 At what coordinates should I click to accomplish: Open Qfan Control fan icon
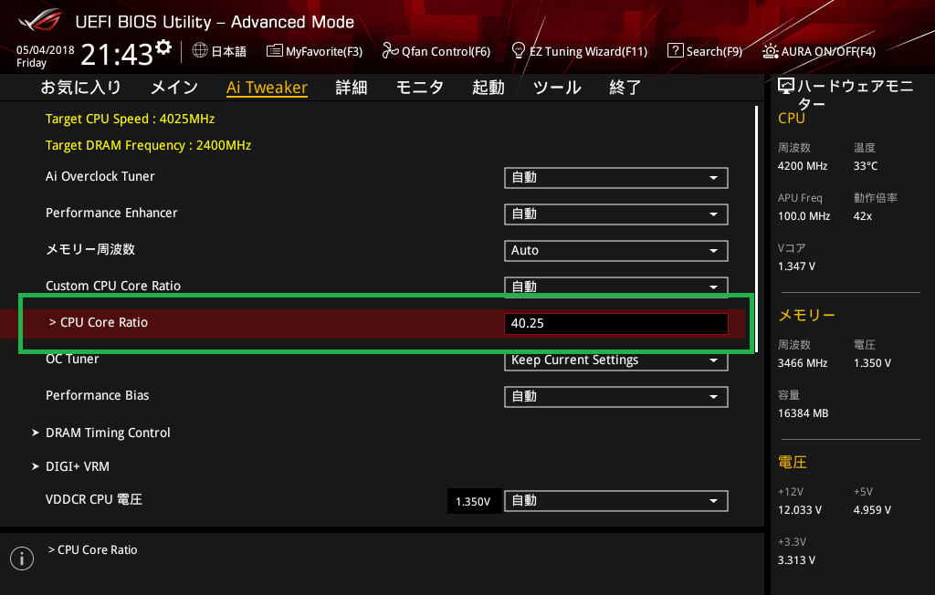click(390, 51)
